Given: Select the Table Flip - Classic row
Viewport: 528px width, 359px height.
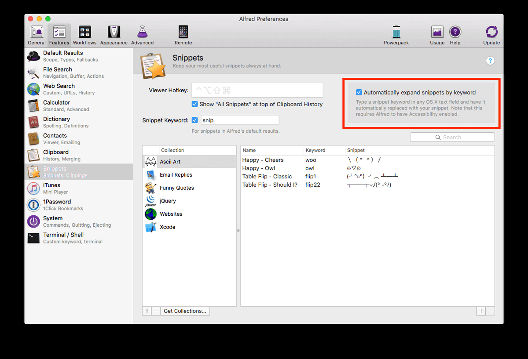Looking at the screenshot, I should click(x=367, y=177).
